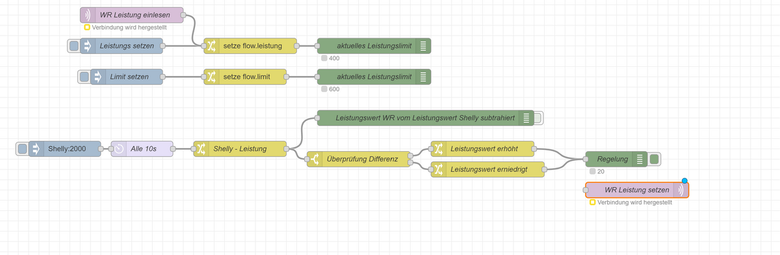
Task: Click the inject button of Shelly:2000 node
Action: coord(22,149)
